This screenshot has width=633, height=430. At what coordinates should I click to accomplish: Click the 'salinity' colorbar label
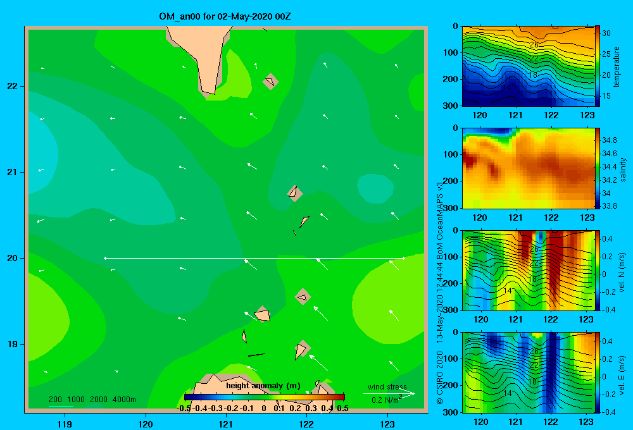coord(623,169)
